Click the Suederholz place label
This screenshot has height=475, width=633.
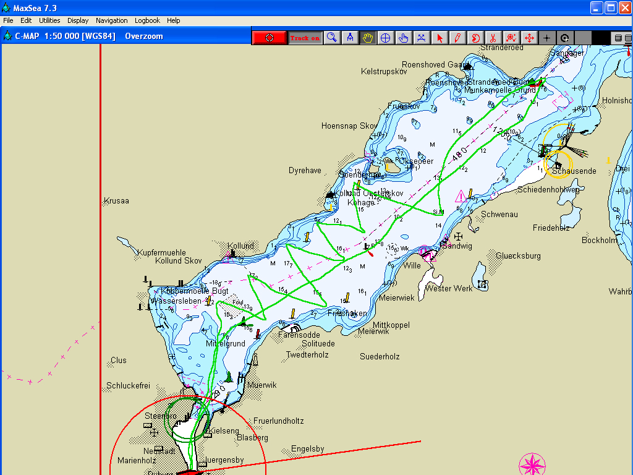coord(380,357)
